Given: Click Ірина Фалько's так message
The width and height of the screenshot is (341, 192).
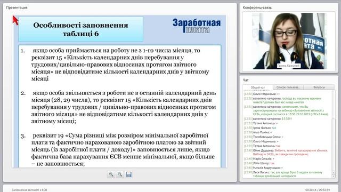Looking at the screenshot, I should point(260,128).
